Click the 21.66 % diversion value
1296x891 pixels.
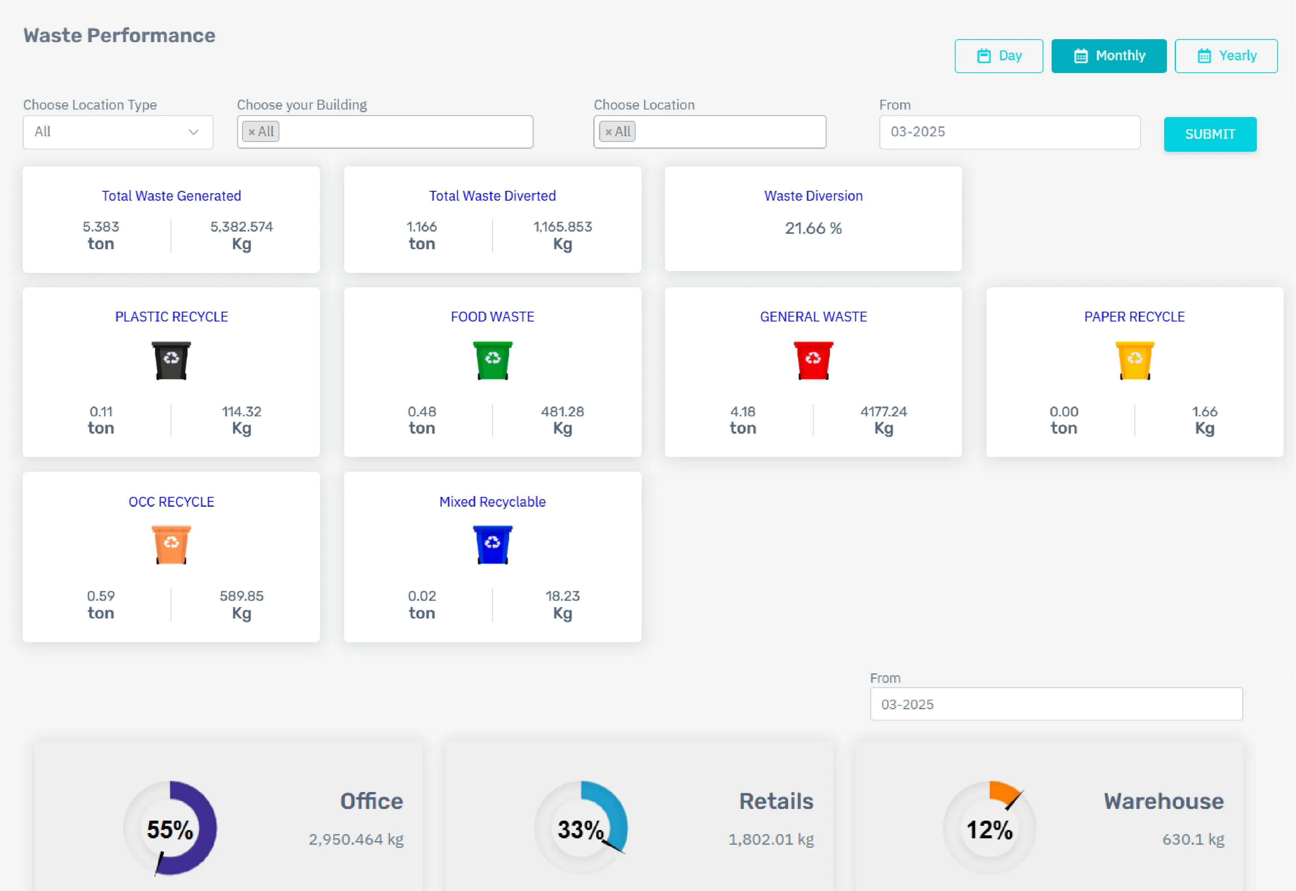pyautogui.click(x=813, y=228)
